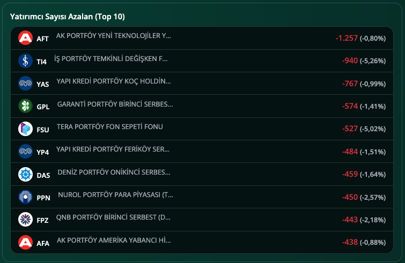Click the (-5,02%) percentage
Image resolution: width=405 pixels, height=263 pixels.
[373, 129]
